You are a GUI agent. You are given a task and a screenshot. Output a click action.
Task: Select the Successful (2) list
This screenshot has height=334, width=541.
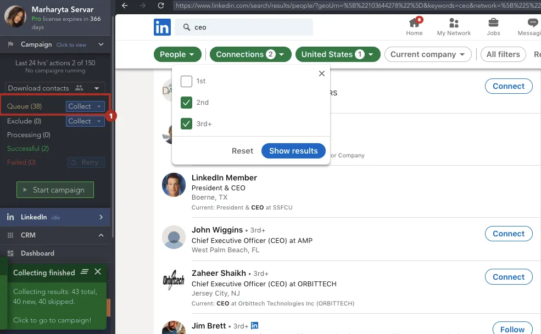point(27,149)
